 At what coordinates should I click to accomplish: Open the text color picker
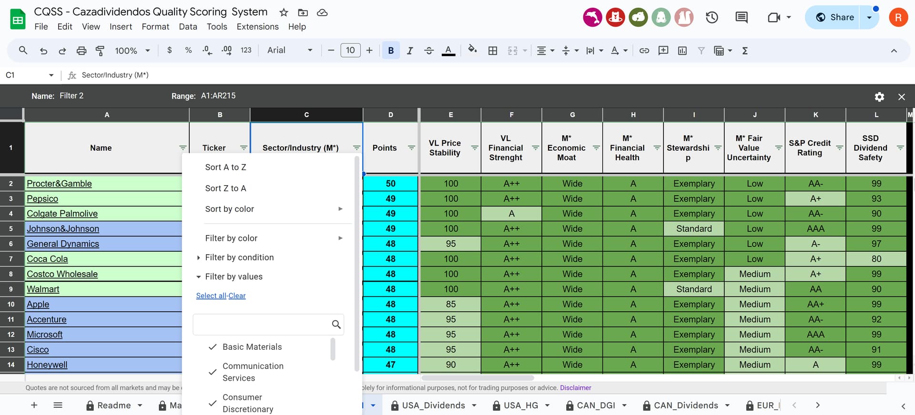pos(448,50)
